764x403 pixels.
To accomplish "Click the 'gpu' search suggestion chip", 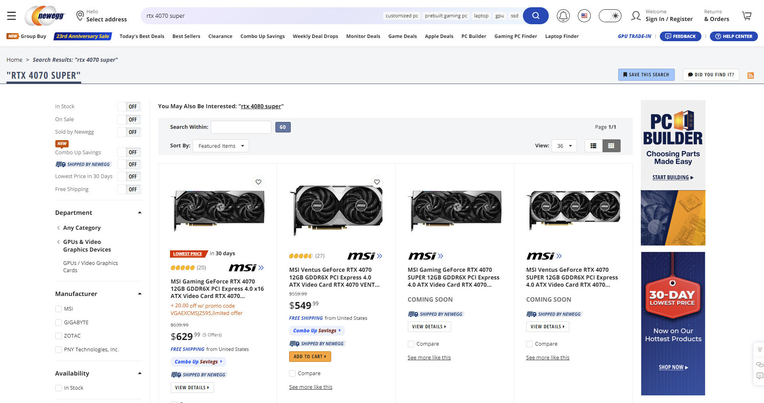I will (499, 16).
